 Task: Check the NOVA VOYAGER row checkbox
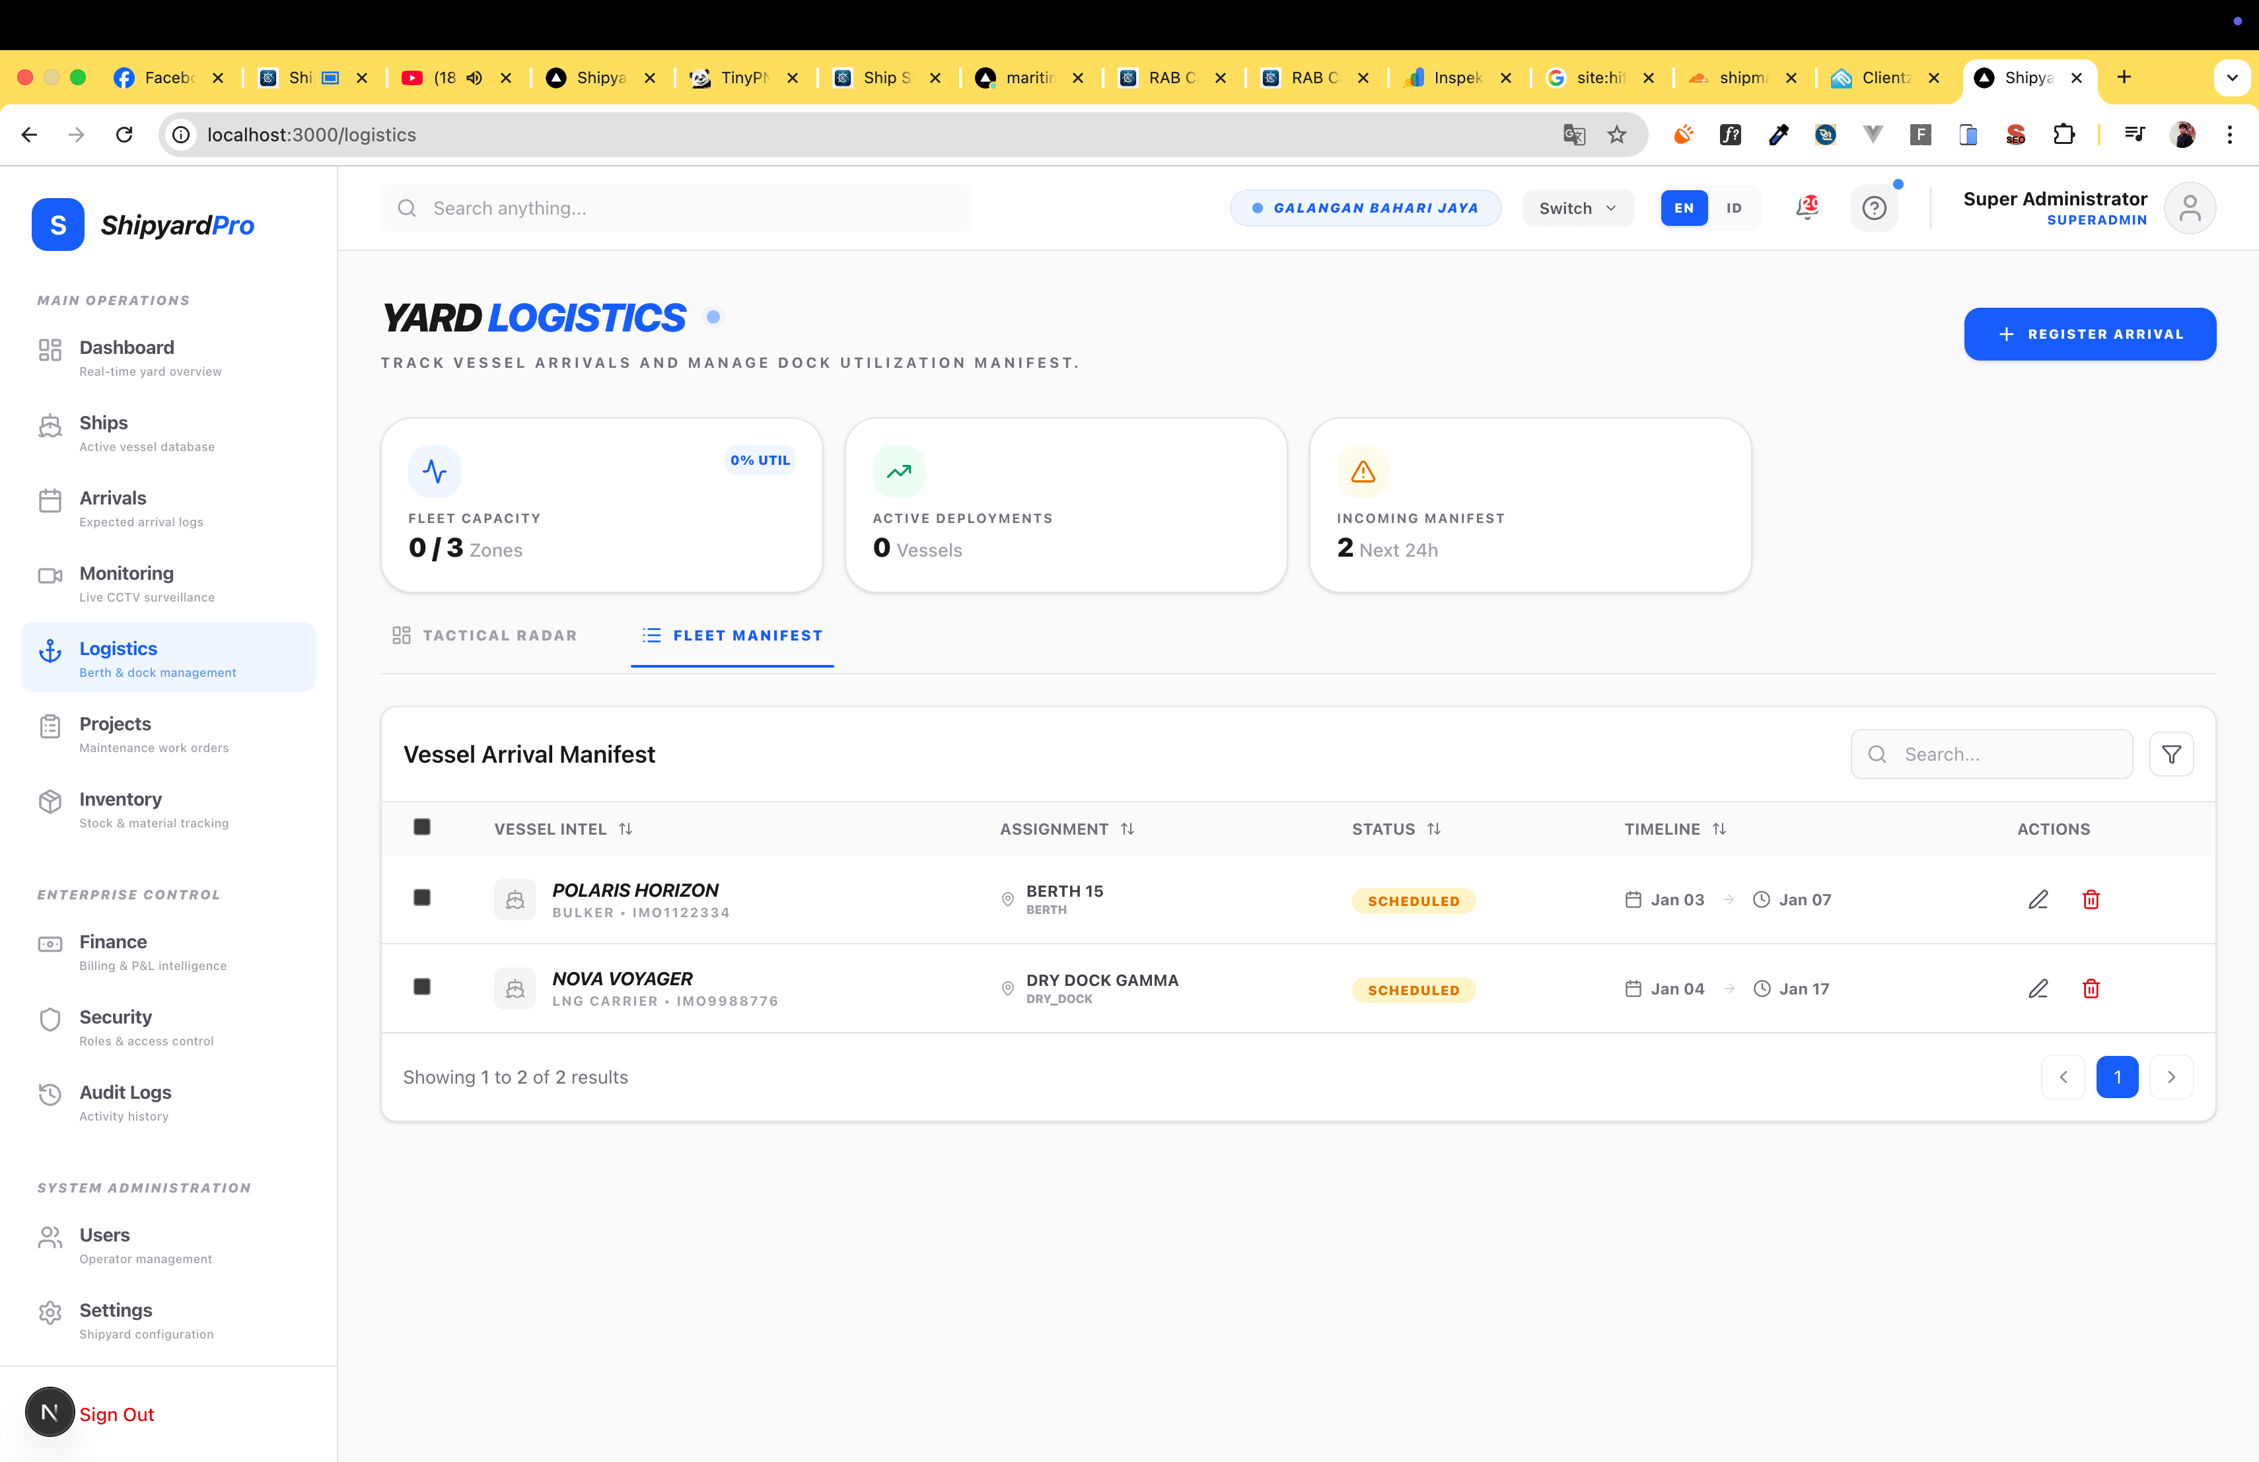(x=422, y=987)
